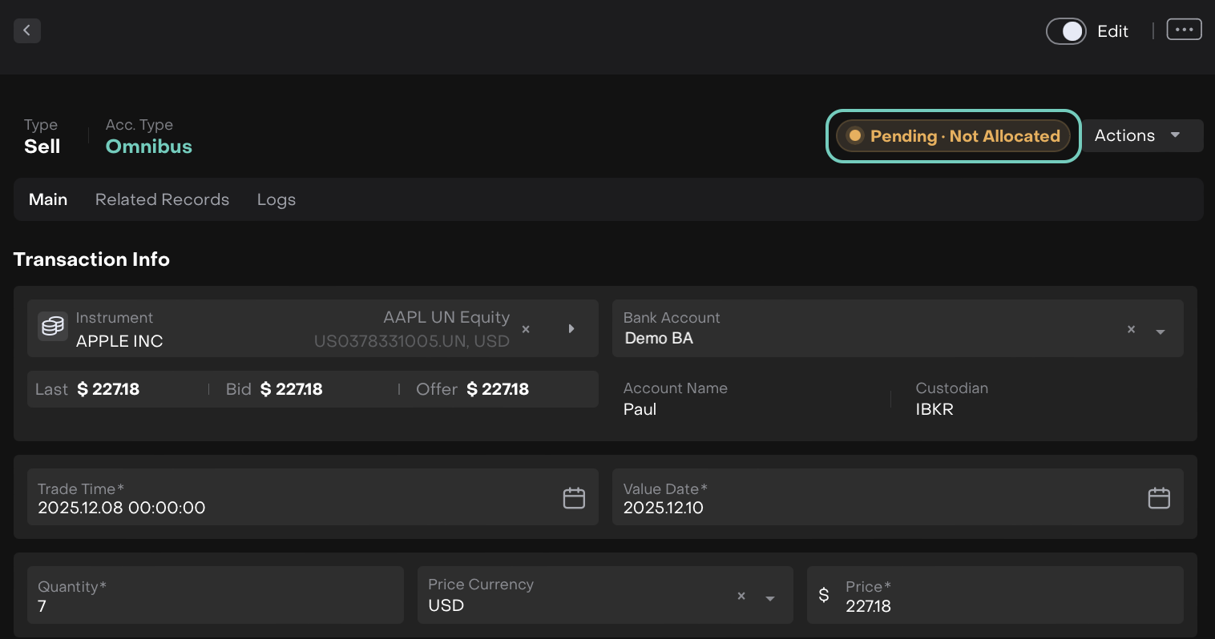This screenshot has width=1215, height=639.
Task: Expand the Bank Account dropdown
Action: point(1160,332)
